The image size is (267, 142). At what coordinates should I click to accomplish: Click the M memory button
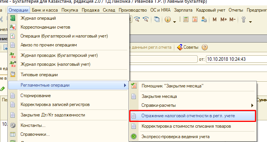tap(214, 19)
